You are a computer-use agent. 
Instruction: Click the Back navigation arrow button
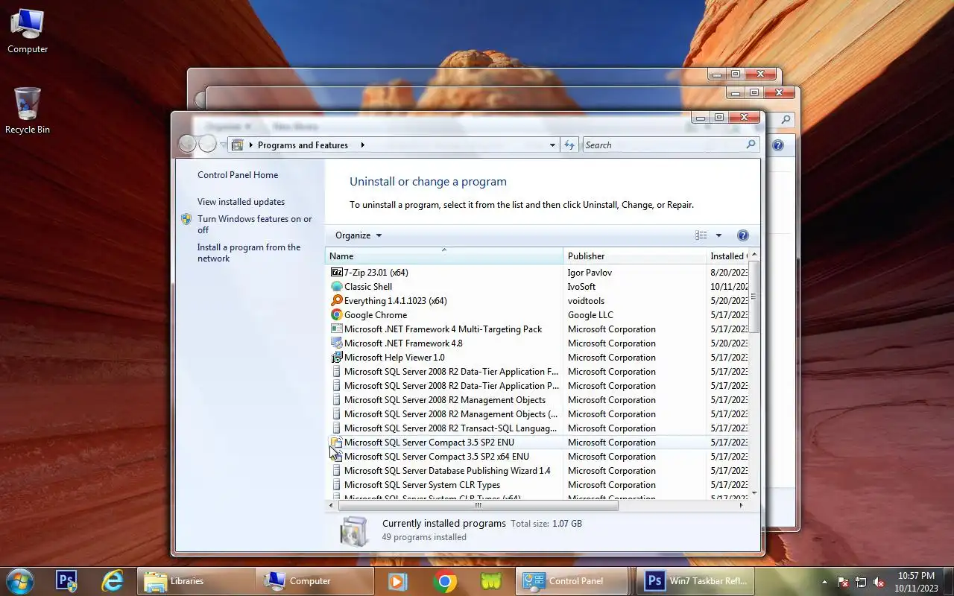click(188, 144)
